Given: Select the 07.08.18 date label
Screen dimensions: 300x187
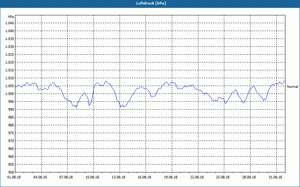Looking at the screenshot, I should pos(66,177).
